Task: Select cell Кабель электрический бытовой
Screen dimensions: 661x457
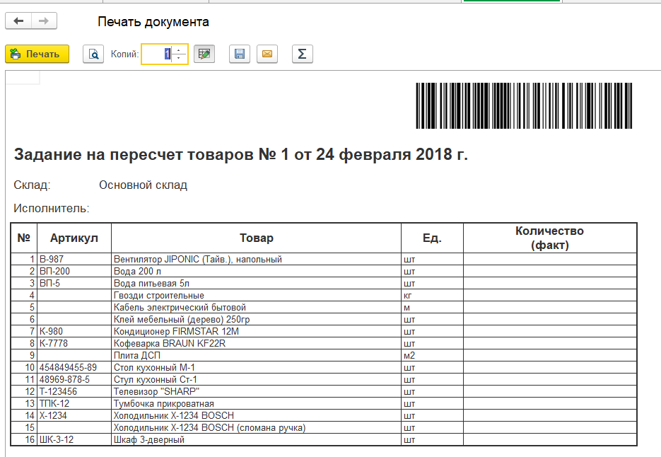Action: click(x=257, y=307)
